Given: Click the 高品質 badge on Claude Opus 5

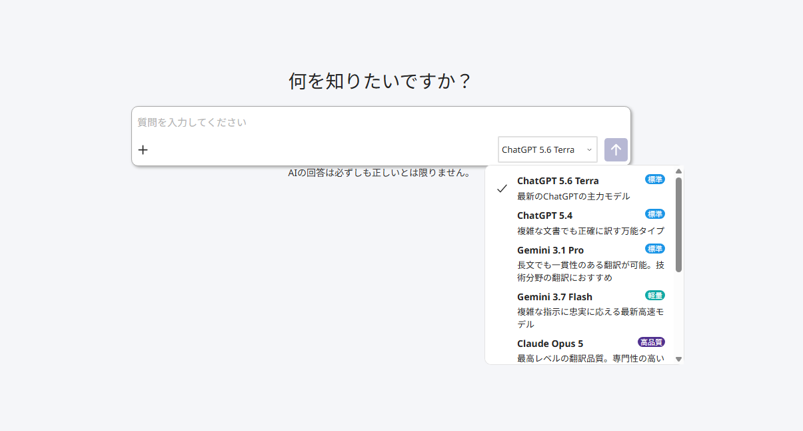Looking at the screenshot, I should coord(651,342).
